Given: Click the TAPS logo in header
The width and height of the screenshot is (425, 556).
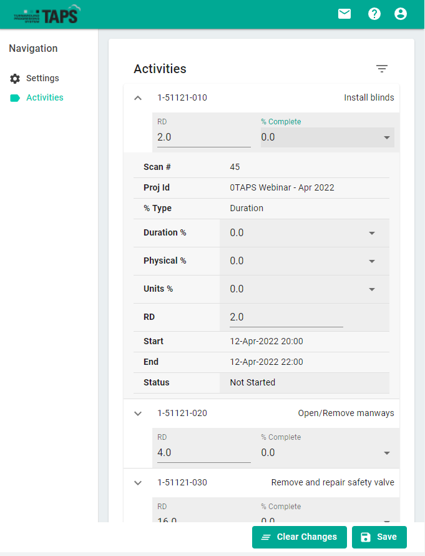Looking at the screenshot, I should (47, 14).
